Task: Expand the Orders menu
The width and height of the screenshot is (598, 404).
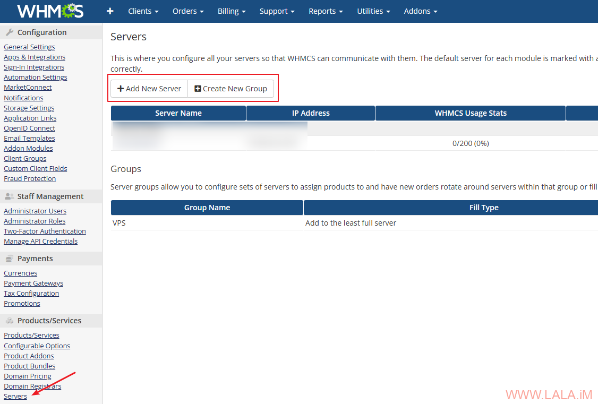Action: tap(189, 11)
